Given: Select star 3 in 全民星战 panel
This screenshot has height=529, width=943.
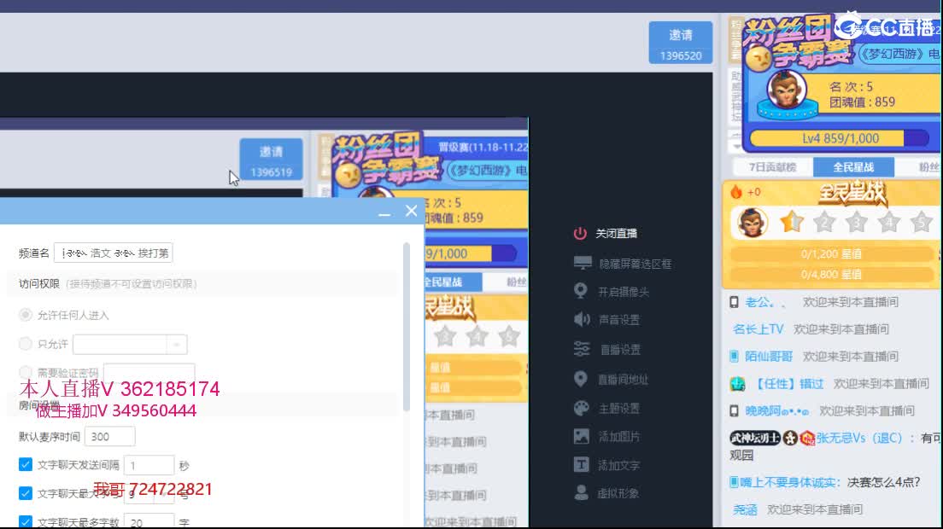Looking at the screenshot, I should coord(857,222).
